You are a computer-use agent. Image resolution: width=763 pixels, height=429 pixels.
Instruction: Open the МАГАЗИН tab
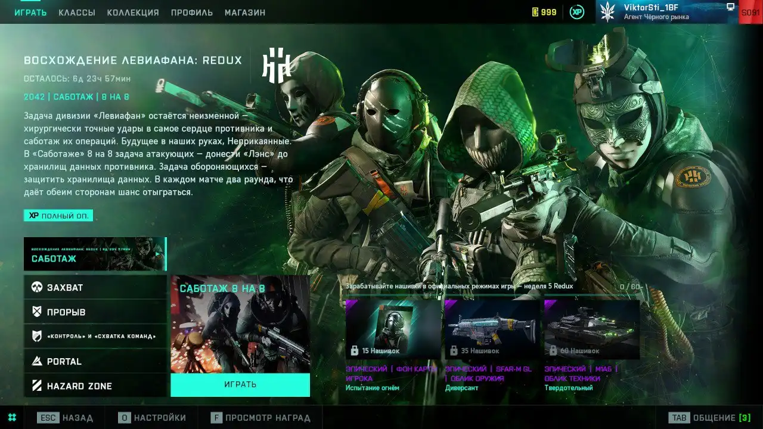click(245, 13)
